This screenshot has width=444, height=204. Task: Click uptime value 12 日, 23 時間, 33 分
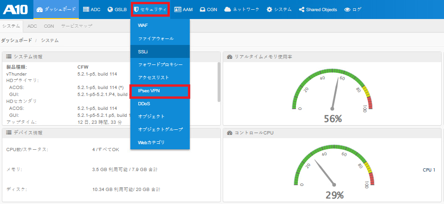(x=100, y=122)
